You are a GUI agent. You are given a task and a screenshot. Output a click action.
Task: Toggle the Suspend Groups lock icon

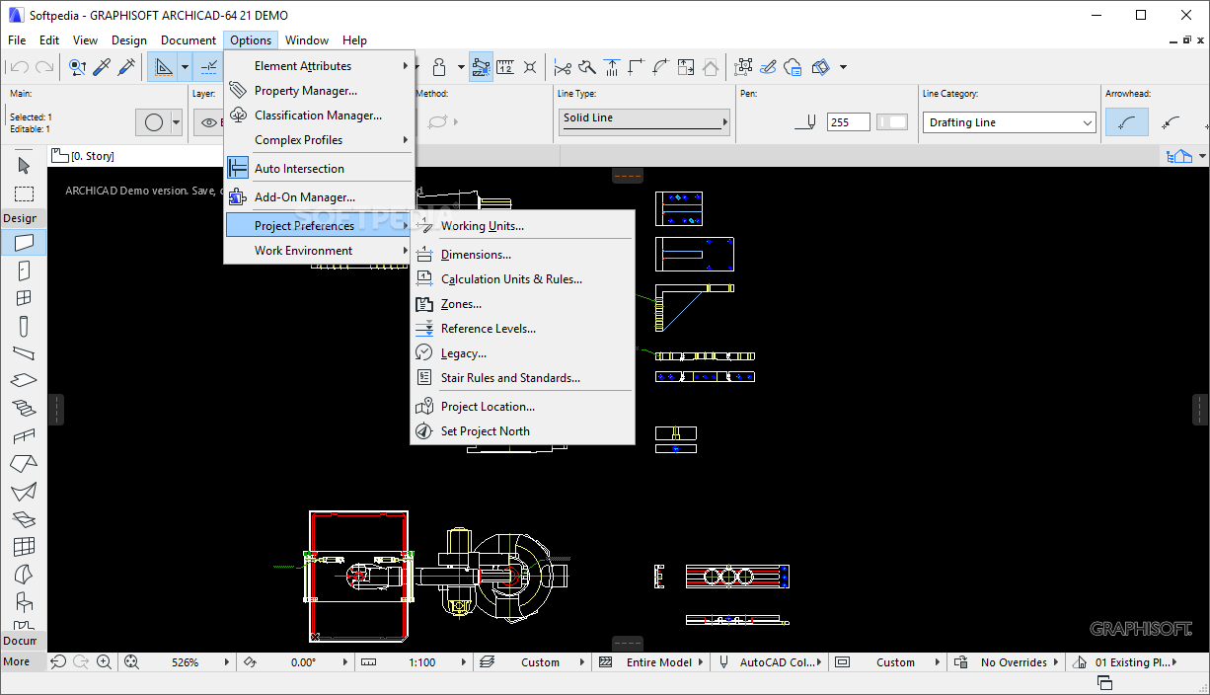click(x=439, y=67)
